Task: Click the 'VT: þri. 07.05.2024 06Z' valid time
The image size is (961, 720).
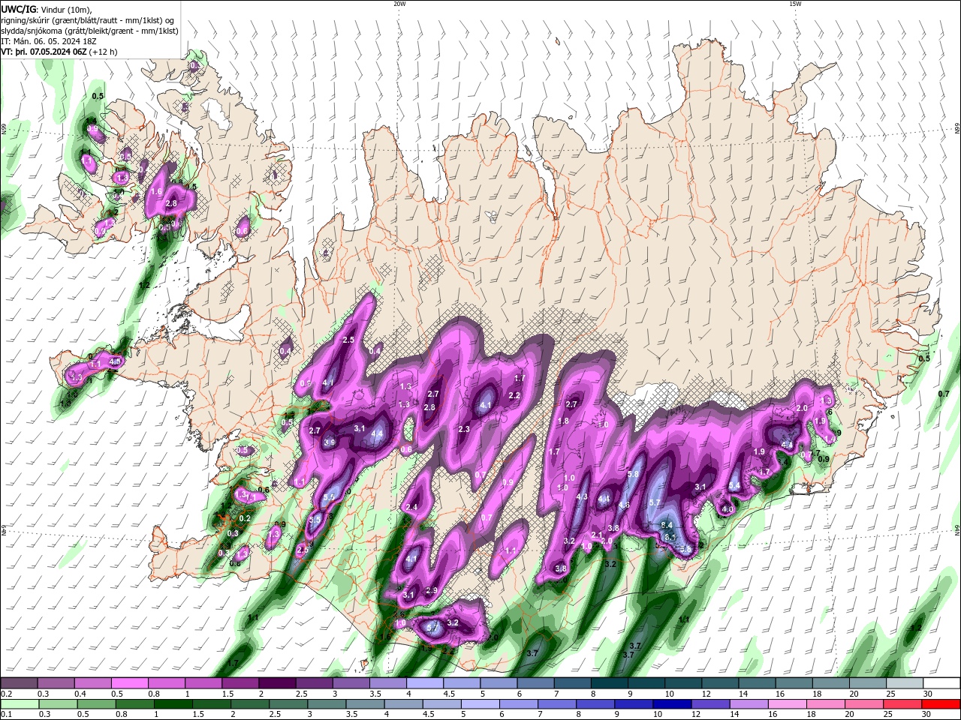Action: 43,52
